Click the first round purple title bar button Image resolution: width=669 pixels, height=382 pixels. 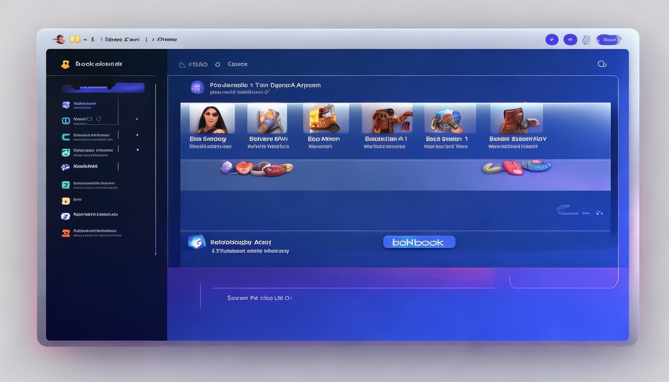tap(552, 40)
